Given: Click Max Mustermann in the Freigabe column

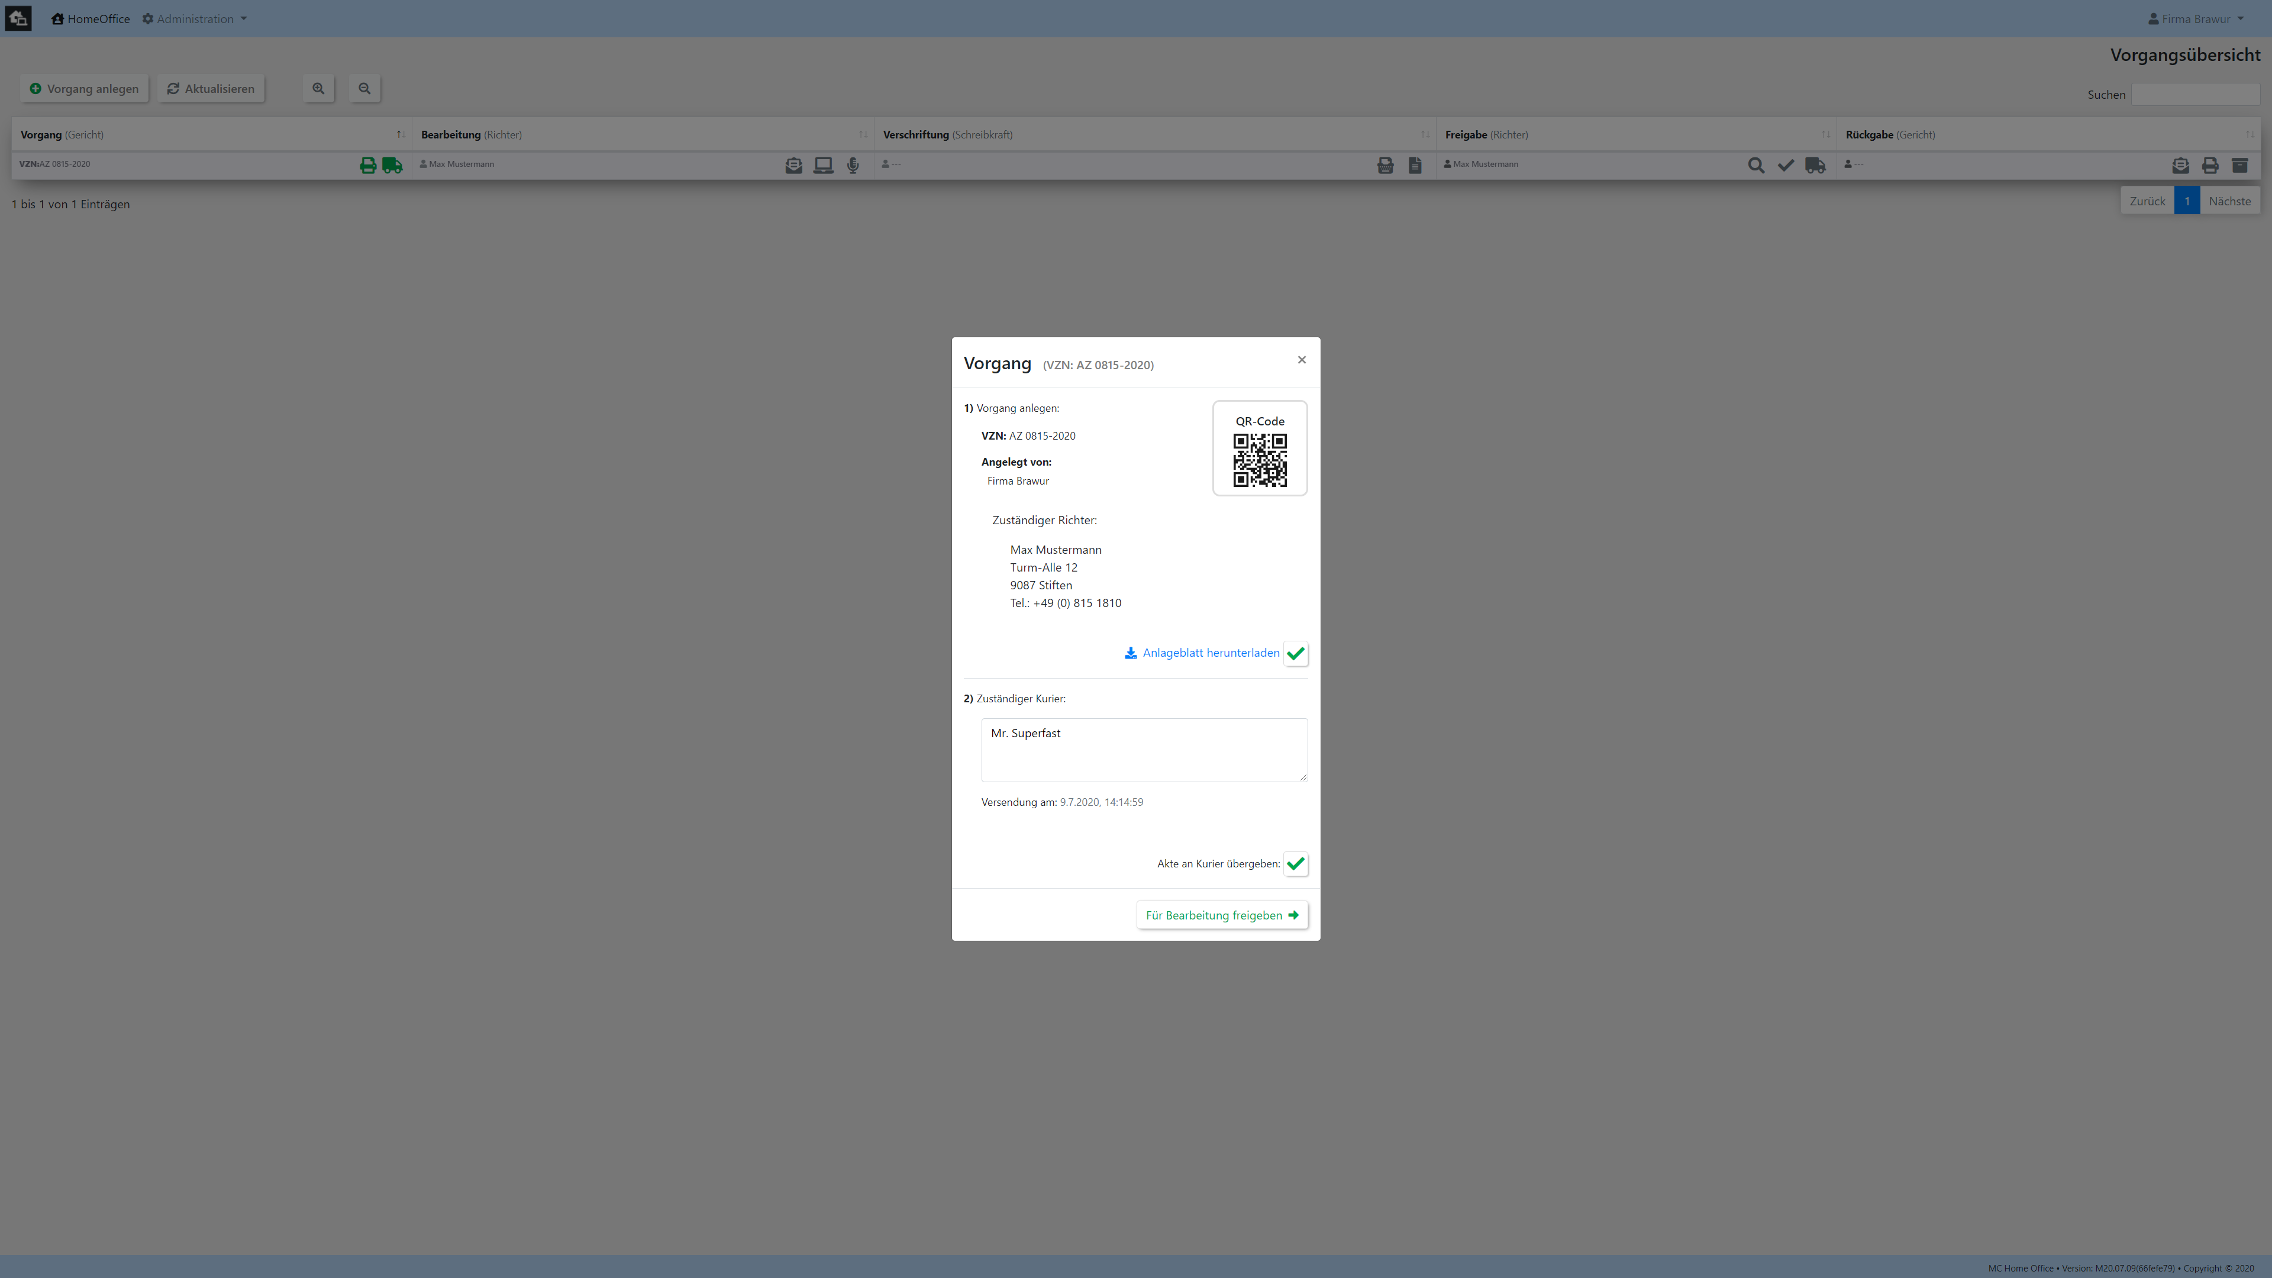Looking at the screenshot, I should pyautogui.click(x=1485, y=164).
